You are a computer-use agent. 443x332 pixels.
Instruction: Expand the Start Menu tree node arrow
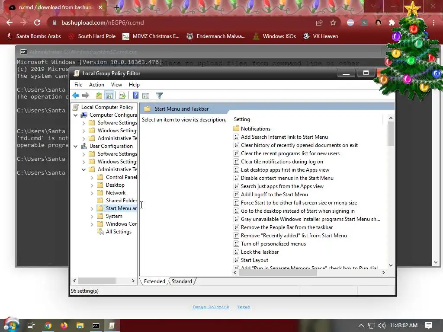[x=92, y=209]
